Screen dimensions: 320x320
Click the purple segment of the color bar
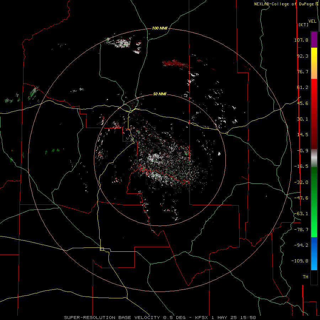point(314,39)
